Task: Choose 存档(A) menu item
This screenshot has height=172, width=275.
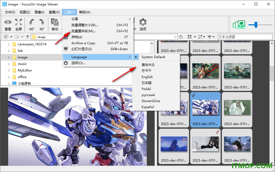Action: [97, 37]
